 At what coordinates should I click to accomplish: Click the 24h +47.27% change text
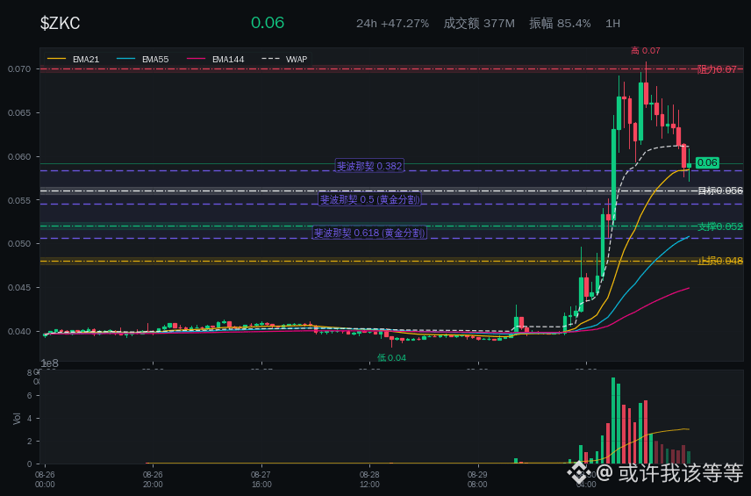[x=392, y=24]
